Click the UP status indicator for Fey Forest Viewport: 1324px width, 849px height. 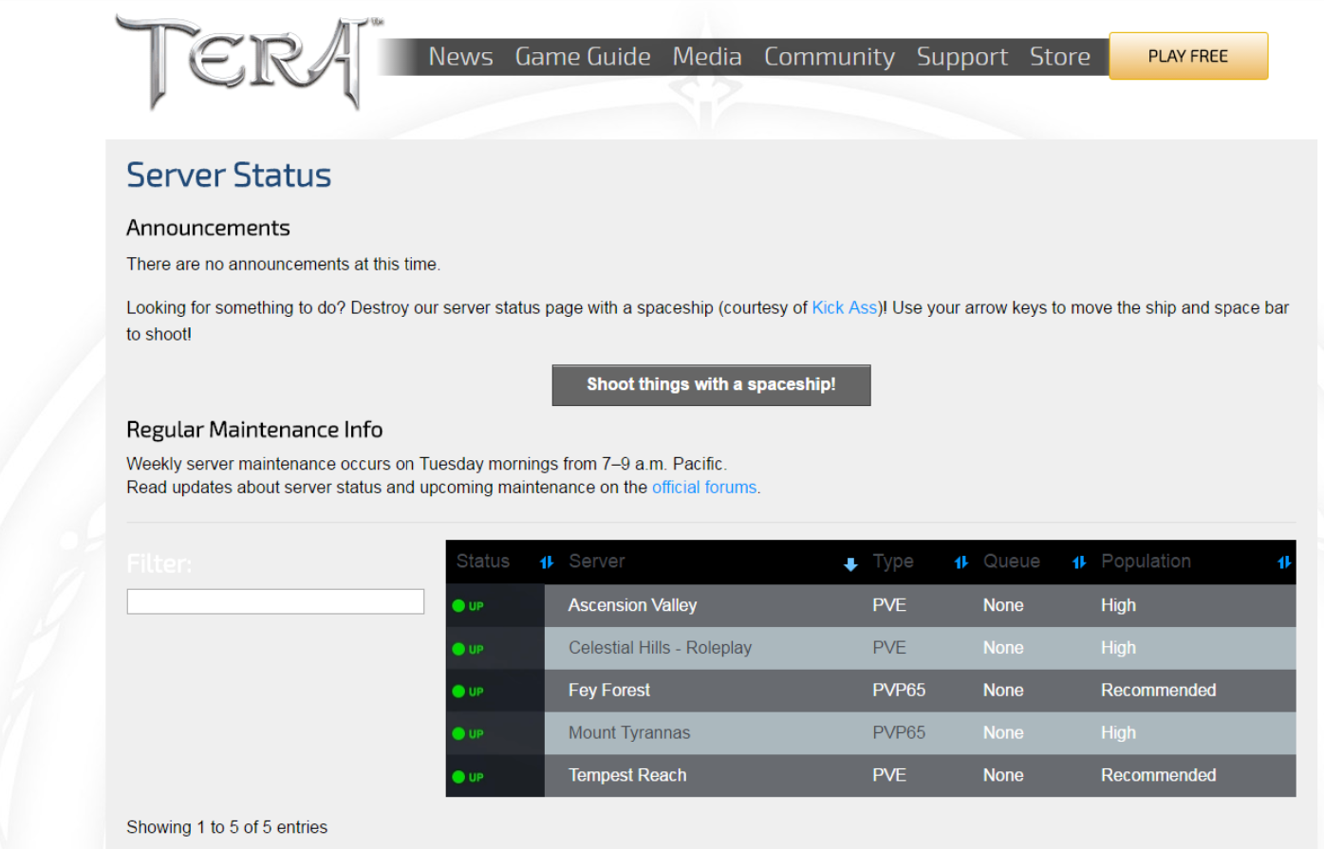[x=468, y=692]
